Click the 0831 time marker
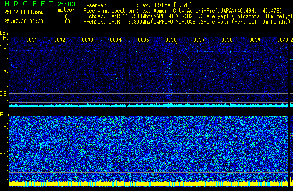This screenshot has height=191, width=293. point(32,40)
